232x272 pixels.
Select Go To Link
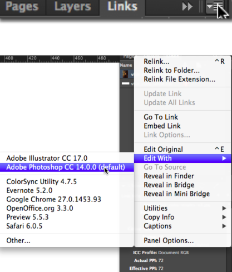(182, 117)
